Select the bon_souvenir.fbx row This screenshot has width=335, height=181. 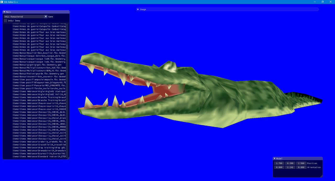(39, 77)
